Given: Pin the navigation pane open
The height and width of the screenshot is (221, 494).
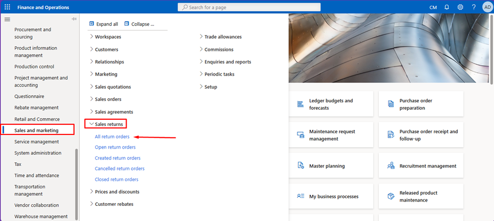Looking at the screenshot, I should [74, 19].
